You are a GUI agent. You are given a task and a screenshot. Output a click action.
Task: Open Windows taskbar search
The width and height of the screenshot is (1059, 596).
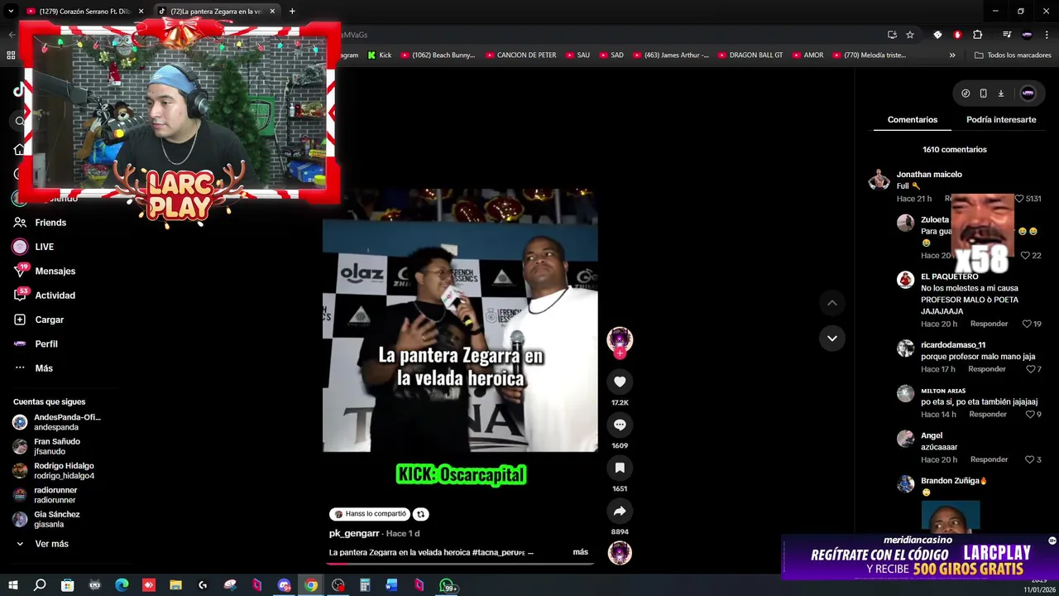coord(40,585)
